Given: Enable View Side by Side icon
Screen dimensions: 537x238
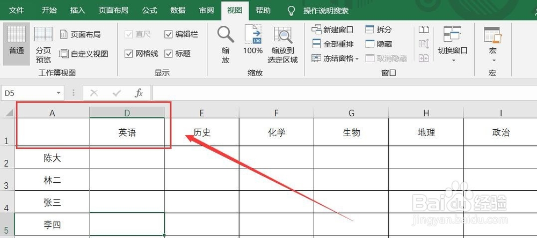Looking at the screenshot, I should coord(424,29).
